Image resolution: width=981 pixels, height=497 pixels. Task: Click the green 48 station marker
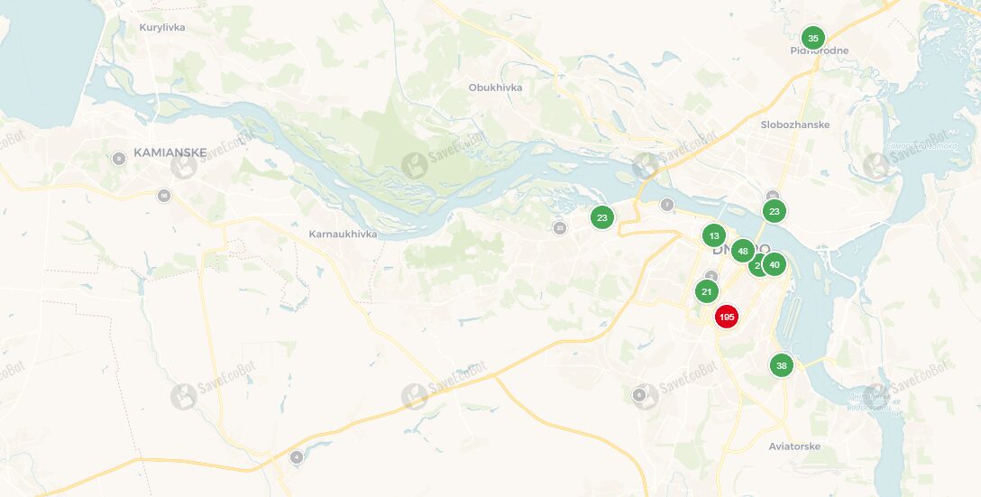pyautogui.click(x=743, y=251)
